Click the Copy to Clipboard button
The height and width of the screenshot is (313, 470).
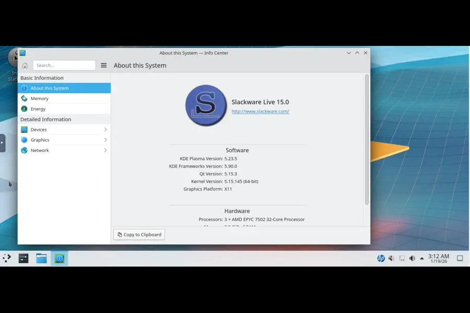138,234
